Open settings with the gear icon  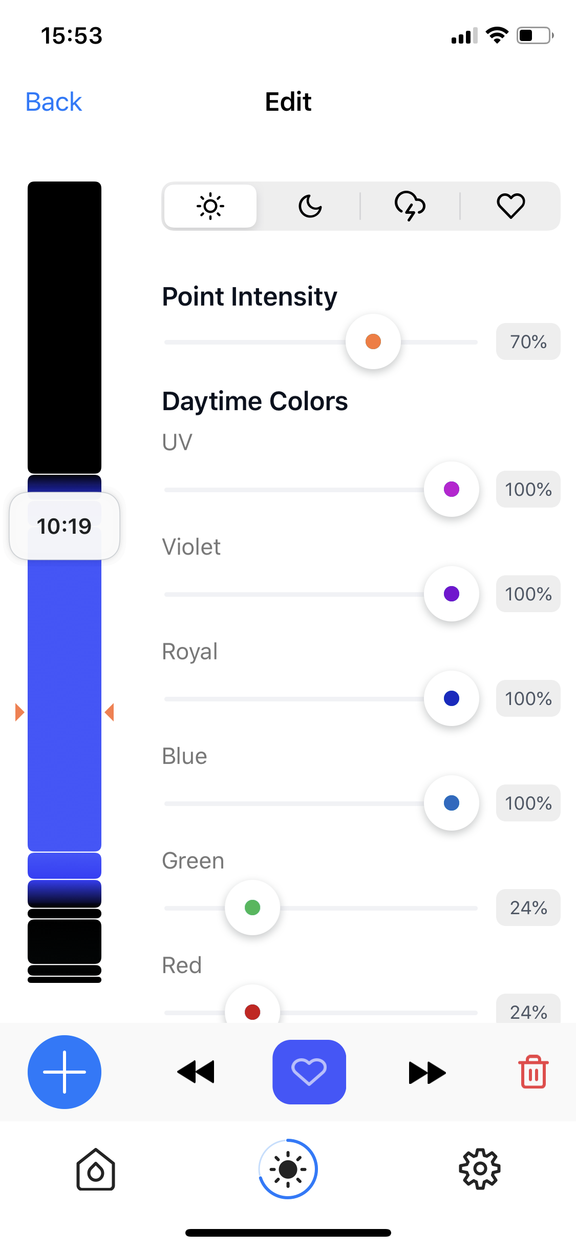pos(479,1169)
